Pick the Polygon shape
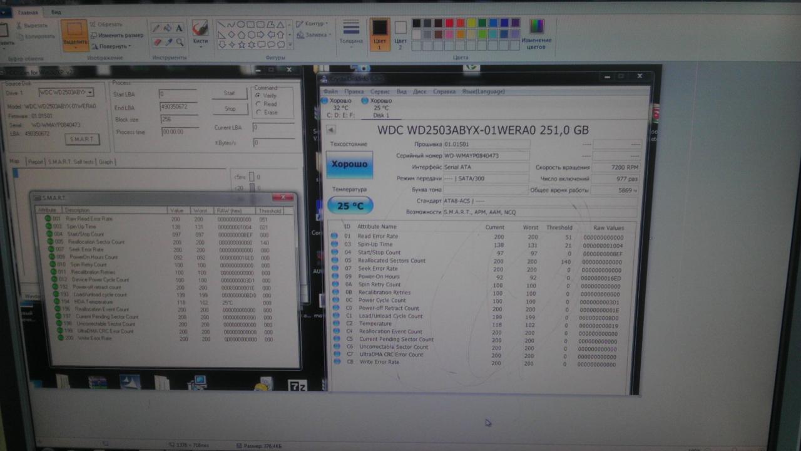 (x=272, y=24)
